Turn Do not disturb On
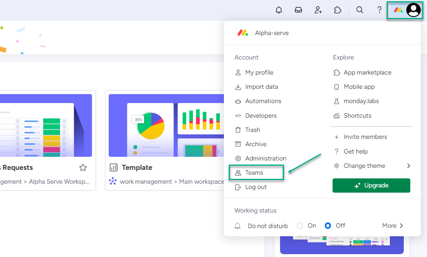Viewport: 427px width, 257px height. click(x=300, y=226)
